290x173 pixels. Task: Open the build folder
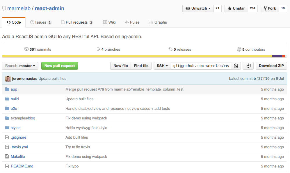click(15, 99)
